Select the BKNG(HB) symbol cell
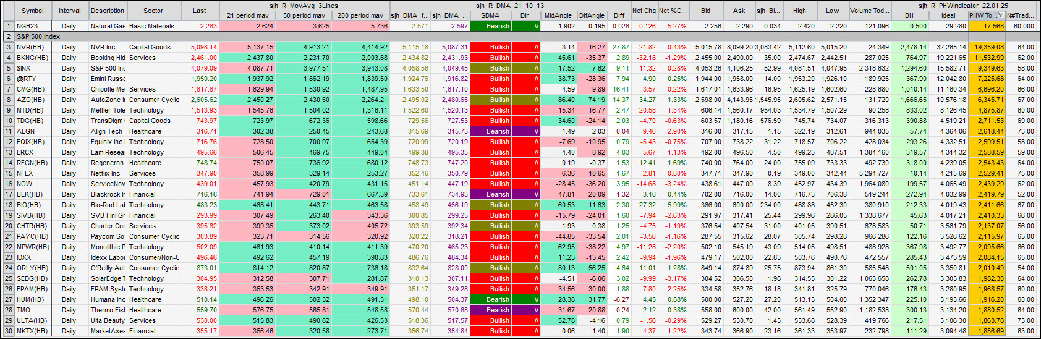 (x=32, y=58)
